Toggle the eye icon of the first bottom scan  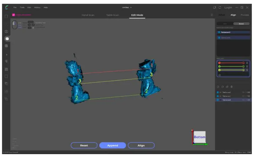tap(221, 92)
